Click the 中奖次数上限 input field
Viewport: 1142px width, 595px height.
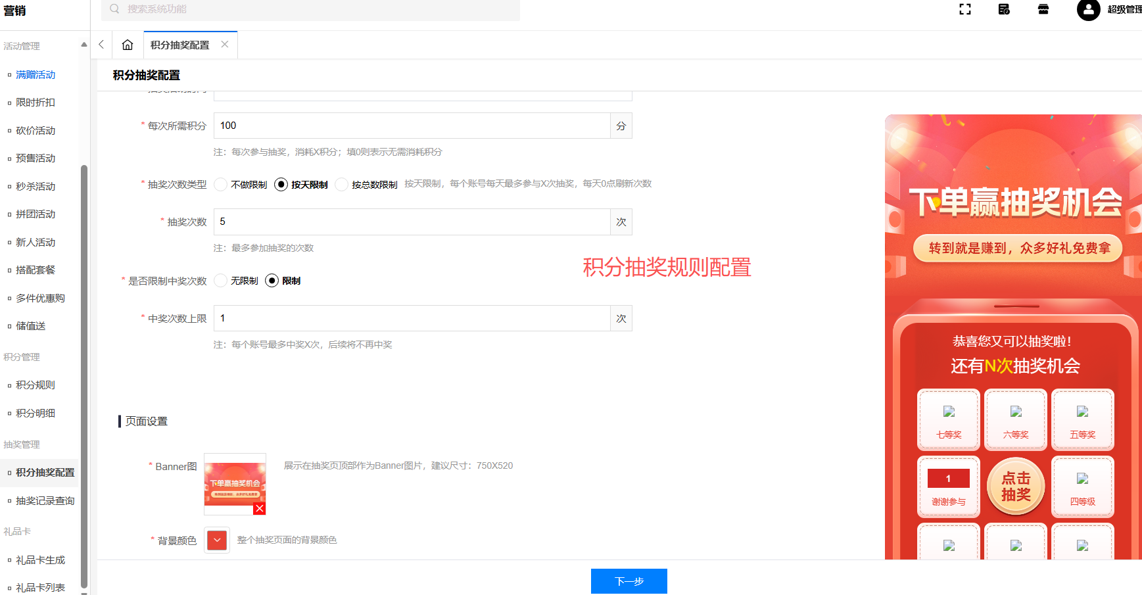click(412, 318)
